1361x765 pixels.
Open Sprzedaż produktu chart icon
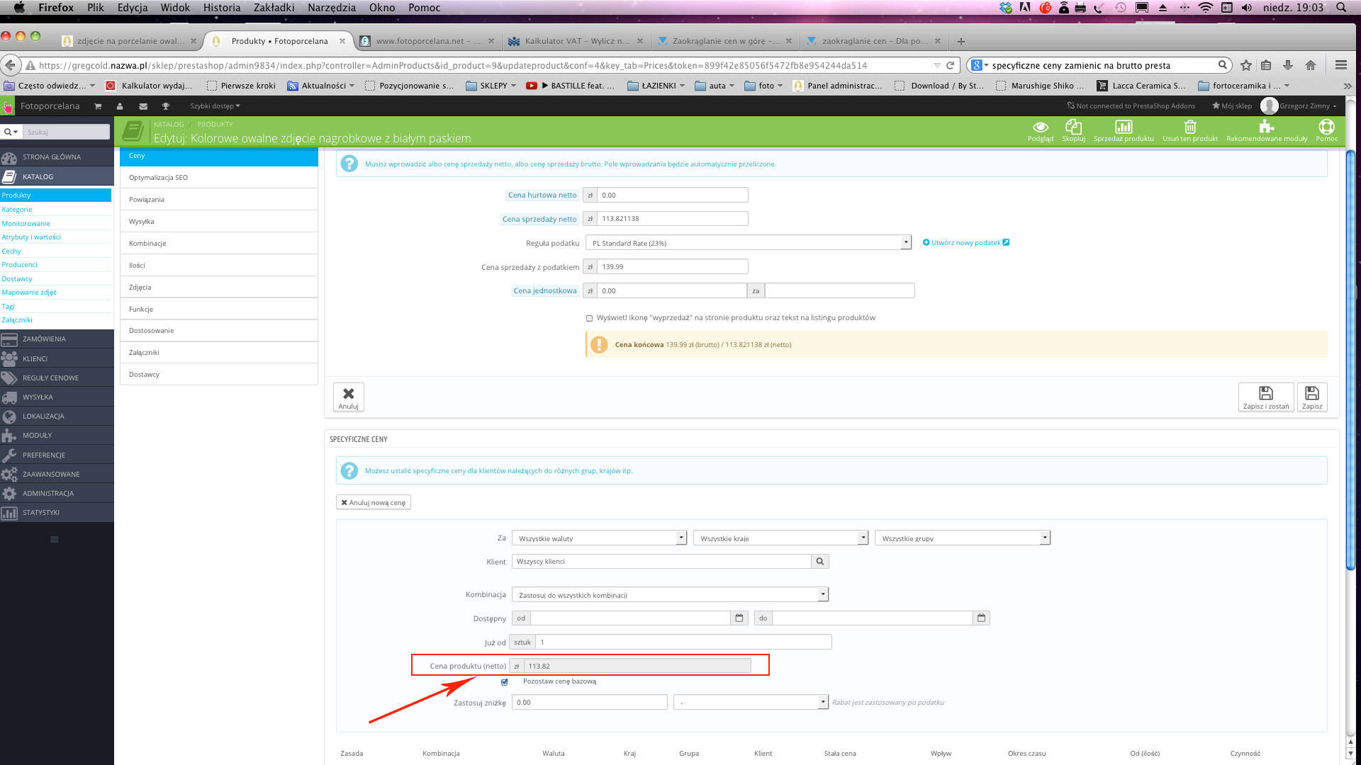(x=1123, y=128)
